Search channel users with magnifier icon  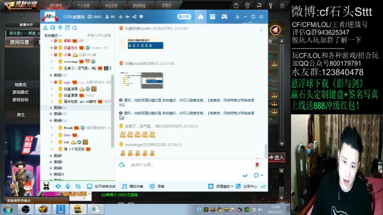click(75, 28)
